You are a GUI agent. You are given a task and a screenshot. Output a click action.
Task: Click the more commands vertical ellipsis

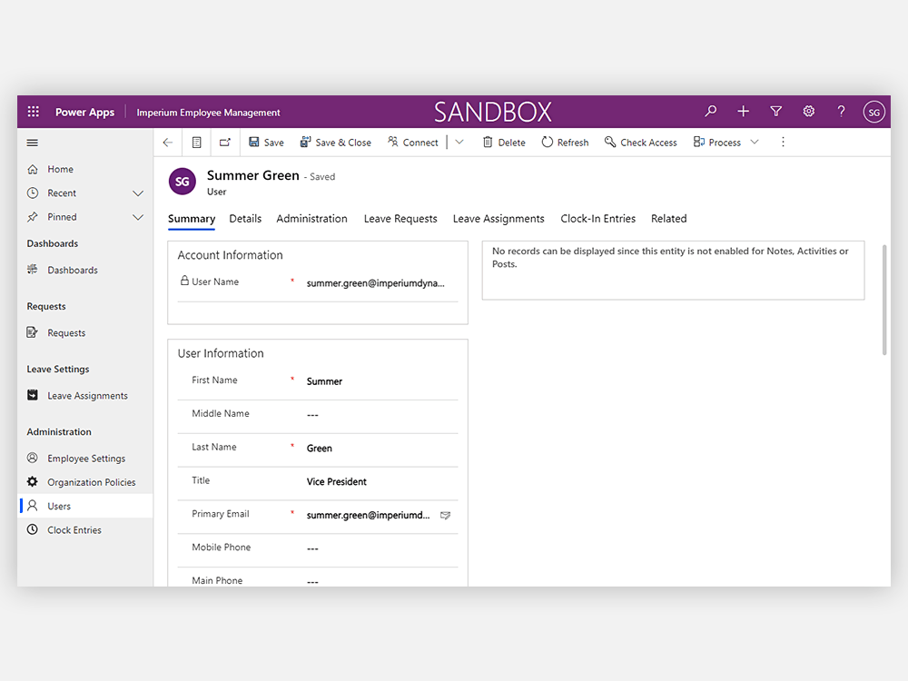pos(783,143)
